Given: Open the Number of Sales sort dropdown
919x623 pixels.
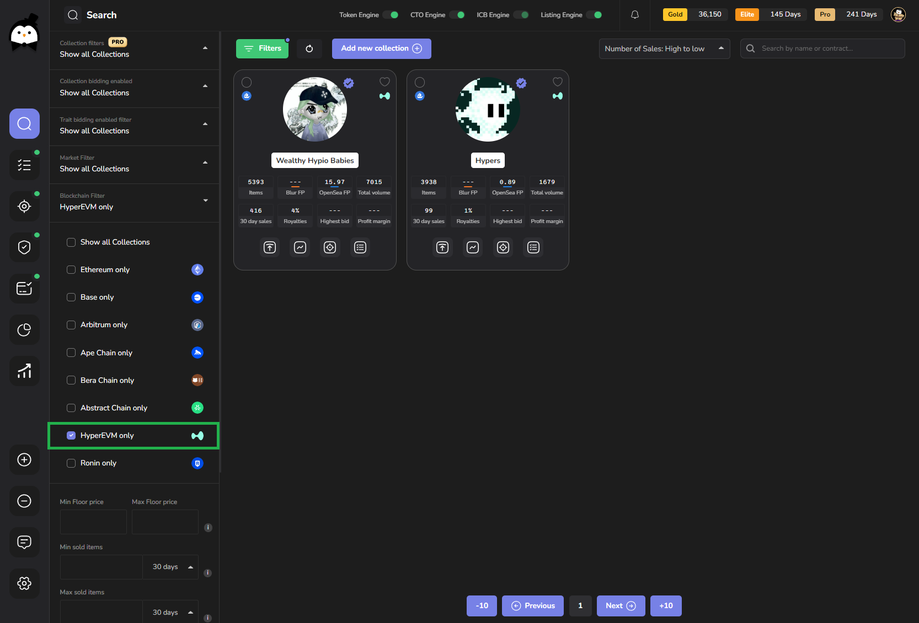Looking at the screenshot, I should coord(664,48).
